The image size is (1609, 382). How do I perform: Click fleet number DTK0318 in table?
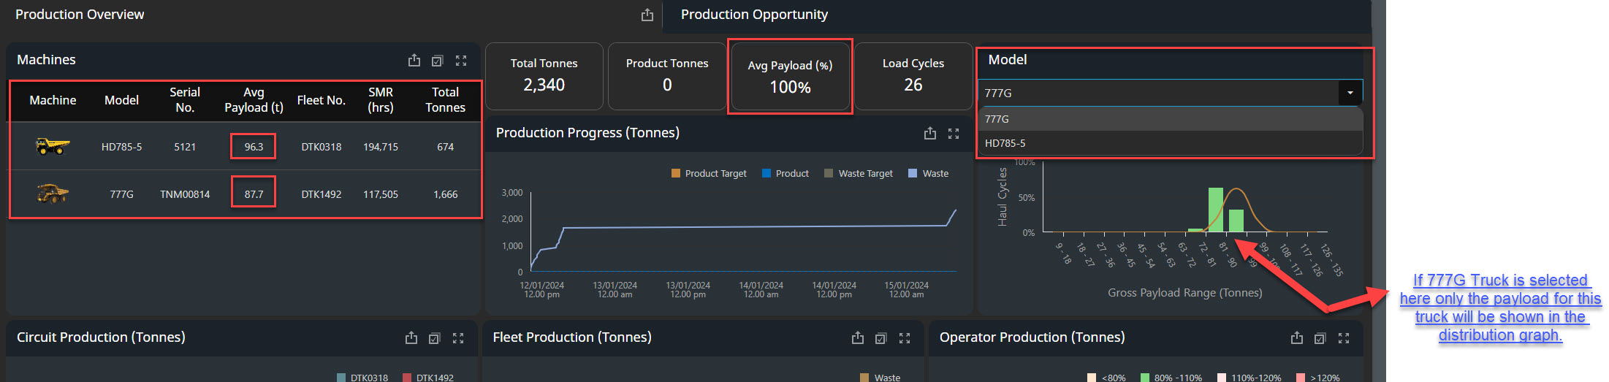pos(322,147)
